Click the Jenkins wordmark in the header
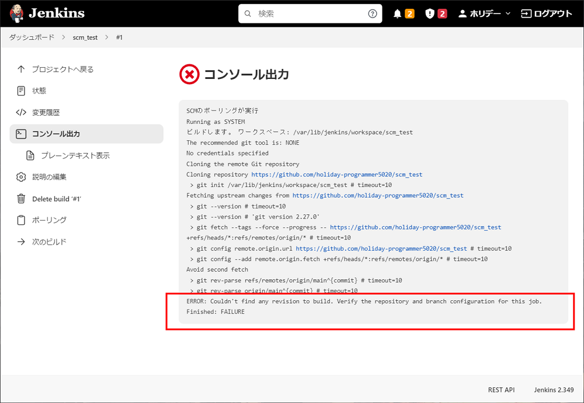 pos(57,13)
